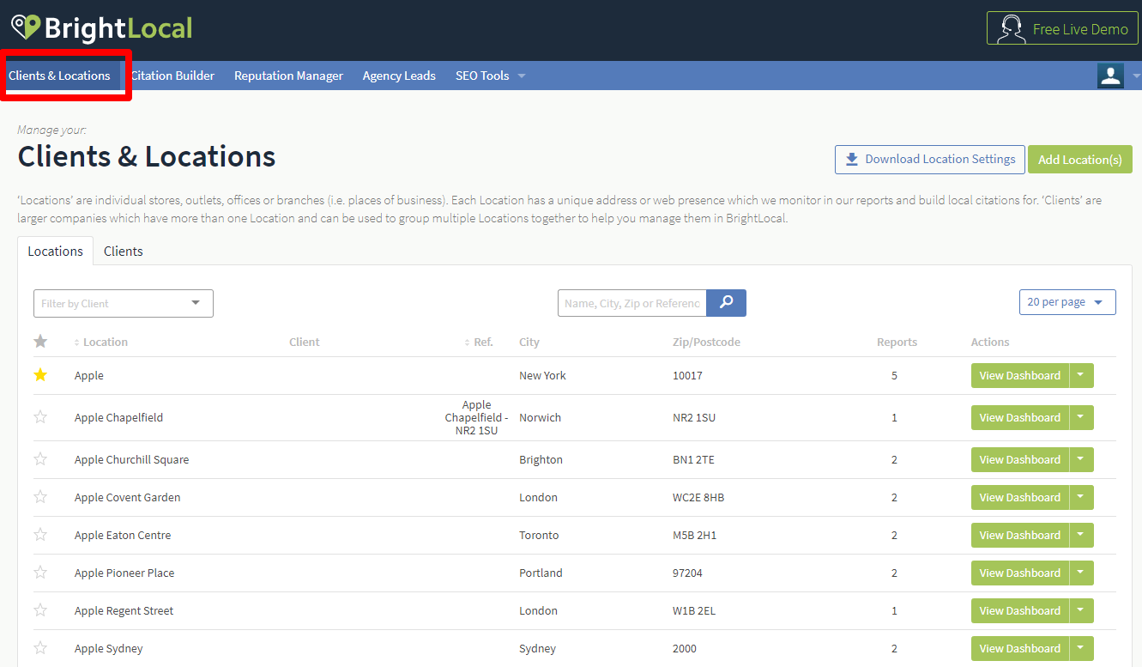Open the Filter by Client dropdown
This screenshot has height=667, width=1142.
[x=124, y=303]
